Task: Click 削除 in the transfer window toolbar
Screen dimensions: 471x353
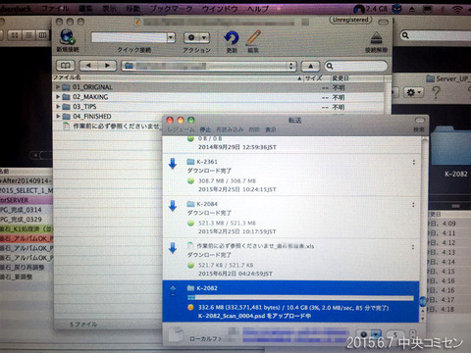Action: (x=254, y=129)
